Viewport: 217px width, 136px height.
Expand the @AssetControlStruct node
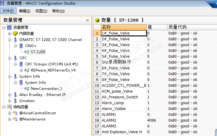9,113
